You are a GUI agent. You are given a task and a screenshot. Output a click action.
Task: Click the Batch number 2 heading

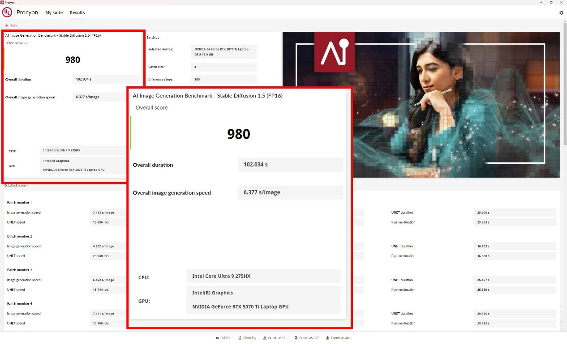tap(19, 236)
